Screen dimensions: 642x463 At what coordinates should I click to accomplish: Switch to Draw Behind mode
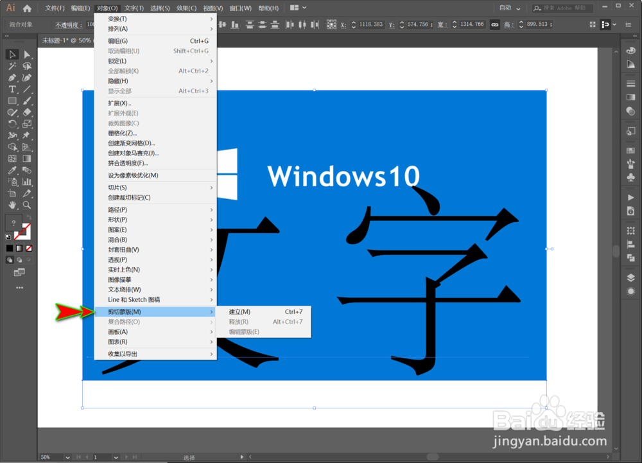[x=19, y=260]
